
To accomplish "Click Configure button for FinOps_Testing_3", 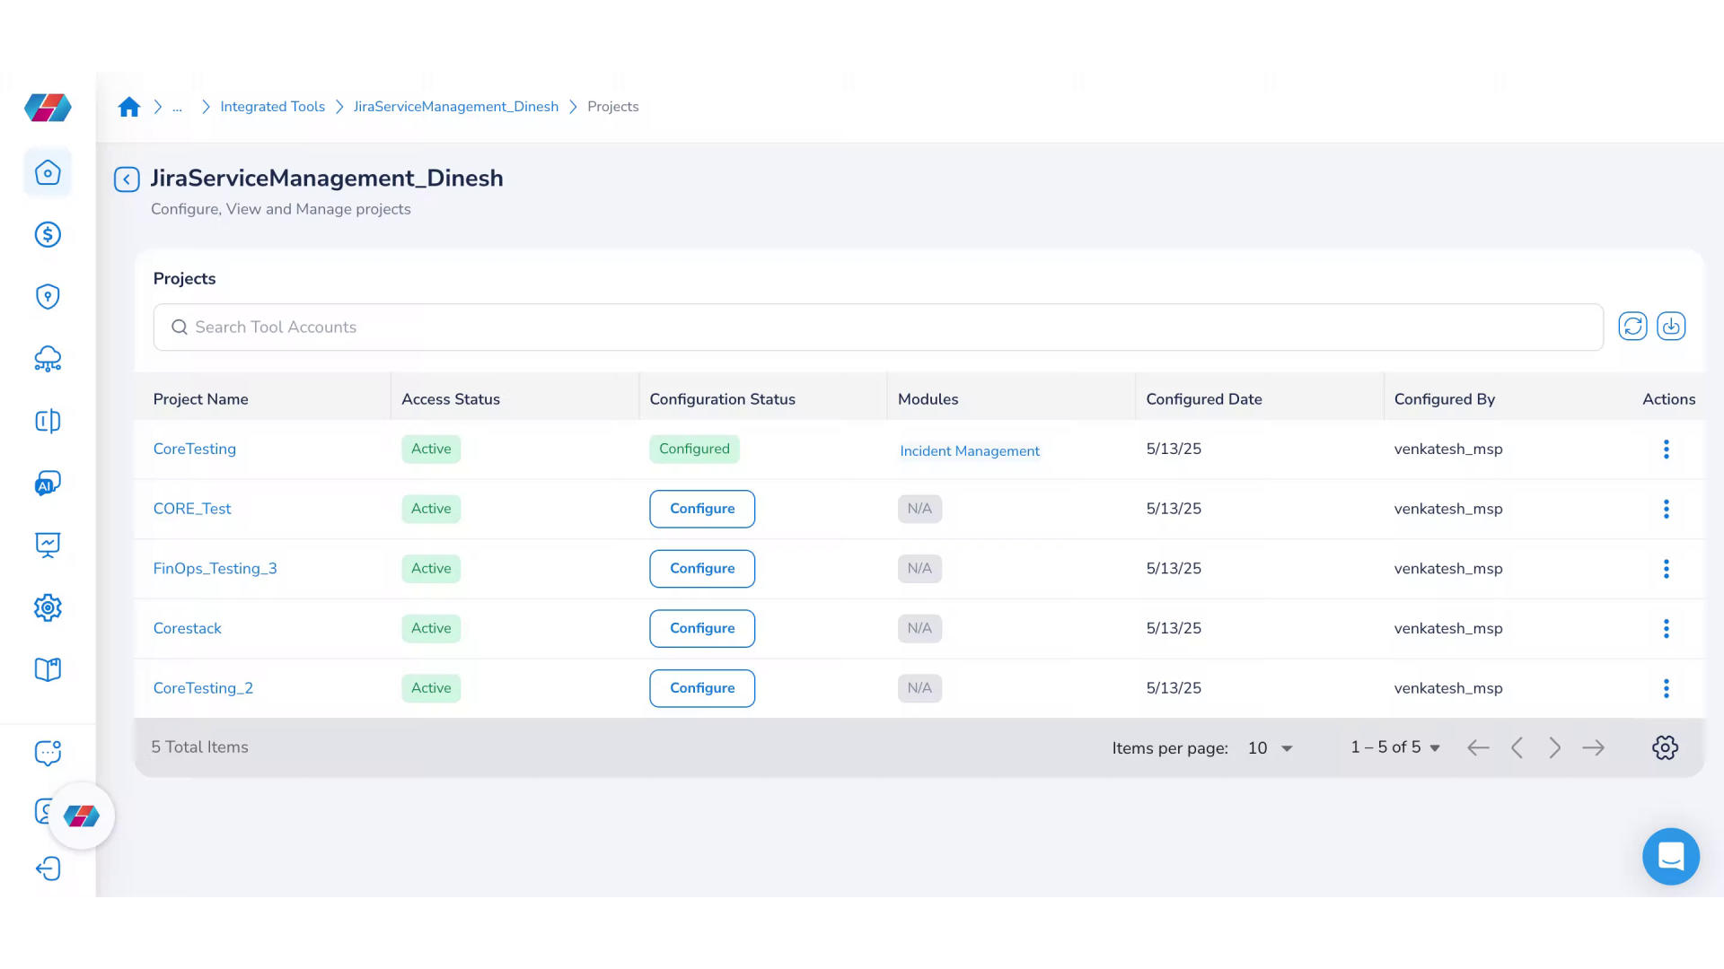I will 702,569.
